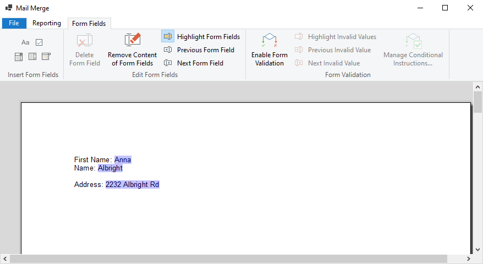Jump to Next Invalid Value
This screenshot has width=483, height=264.
(327, 63)
